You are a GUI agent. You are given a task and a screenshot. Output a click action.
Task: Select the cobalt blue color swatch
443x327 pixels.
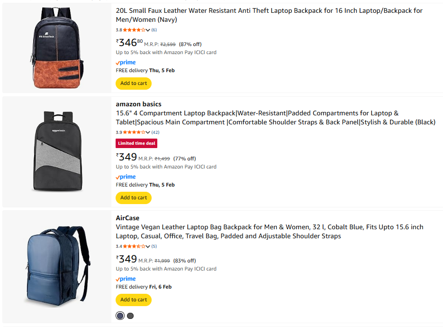coord(120,316)
